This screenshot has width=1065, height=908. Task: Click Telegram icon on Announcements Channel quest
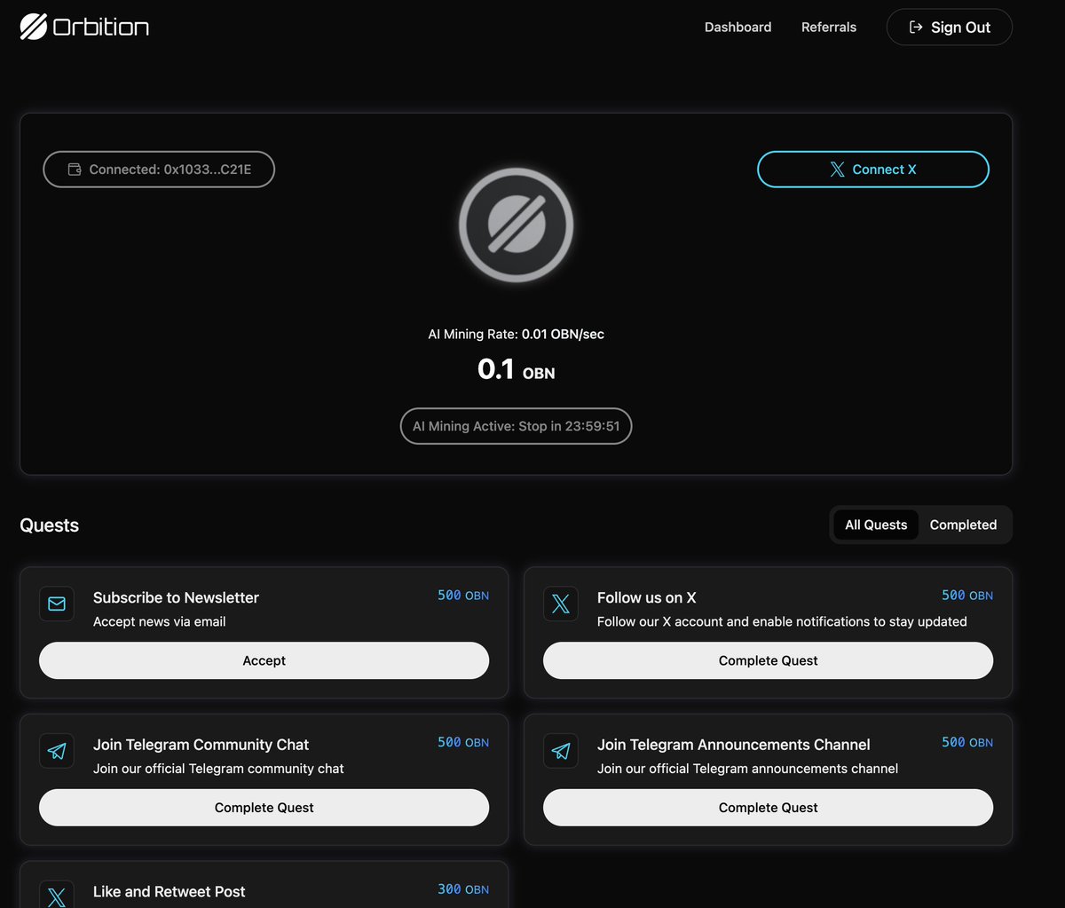(x=561, y=751)
